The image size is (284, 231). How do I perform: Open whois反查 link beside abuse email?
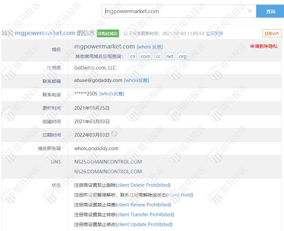pos(136,80)
